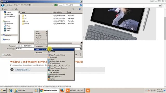Create new Microsoft Word Document
Viewport: 166px width, 93px height.
pyautogui.click(x=61, y=61)
